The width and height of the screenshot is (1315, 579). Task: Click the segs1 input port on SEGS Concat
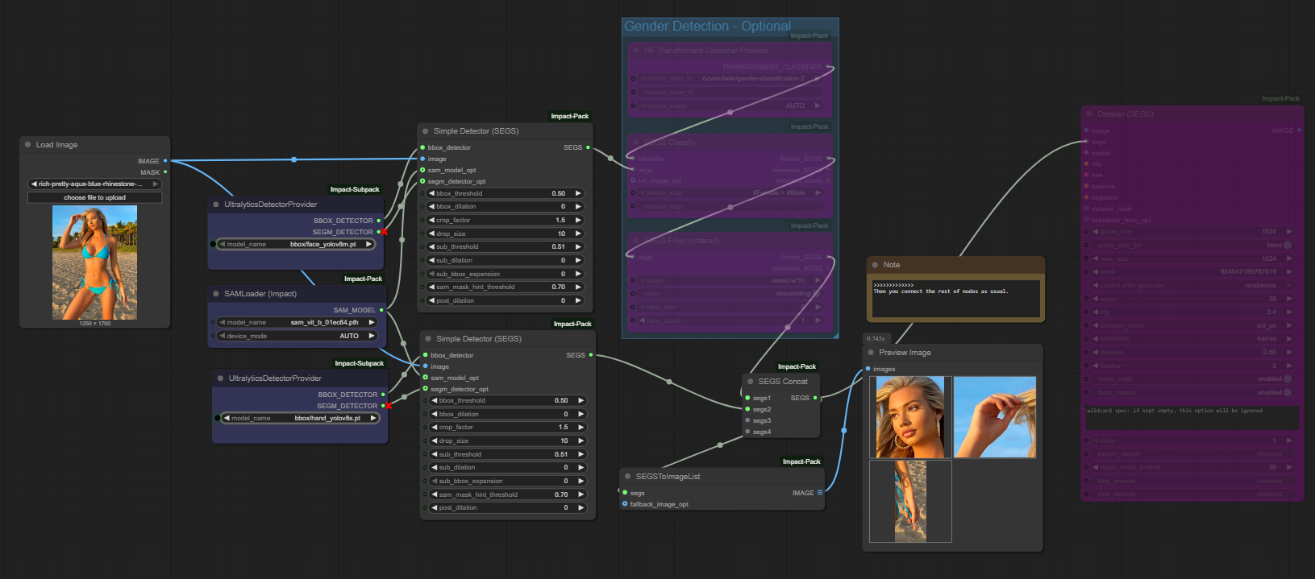pyautogui.click(x=747, y=398)
